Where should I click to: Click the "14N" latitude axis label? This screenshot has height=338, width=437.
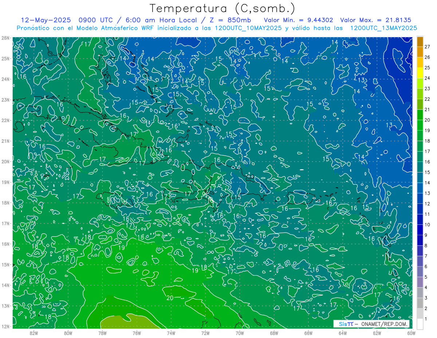click(5, 285)
